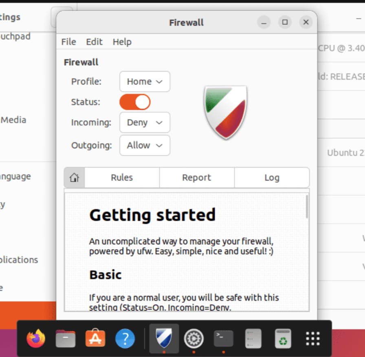Image resolution: width=365 pixels, height=357 pixels.
Task: Open the File menu
Action: pos(68,42)
